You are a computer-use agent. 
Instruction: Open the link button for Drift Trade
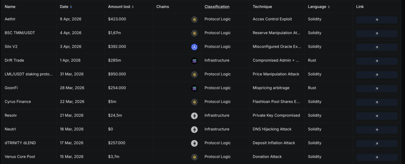point(377,61)
